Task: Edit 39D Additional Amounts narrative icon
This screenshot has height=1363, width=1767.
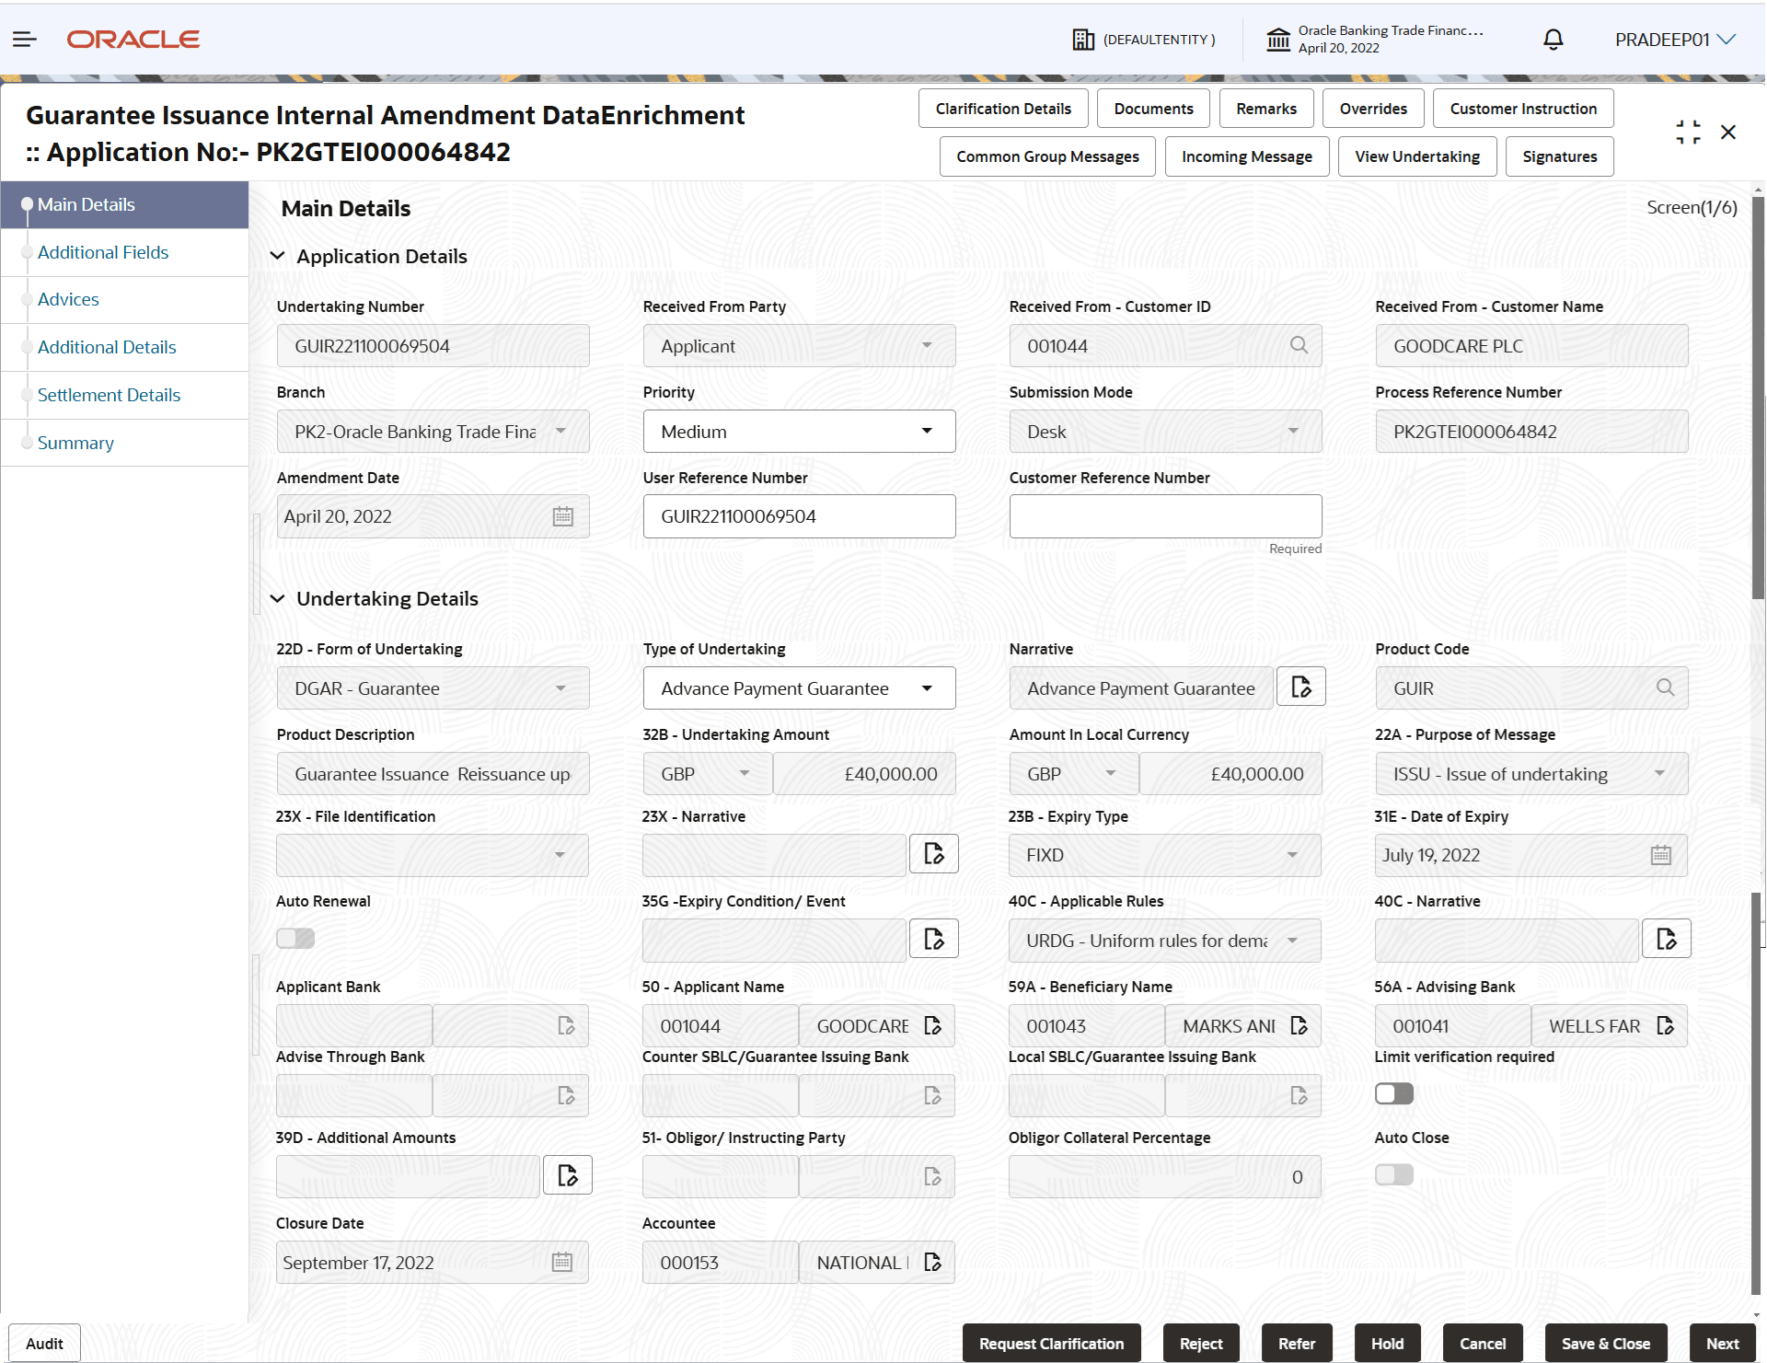Action: click(x=567, y=1175)
